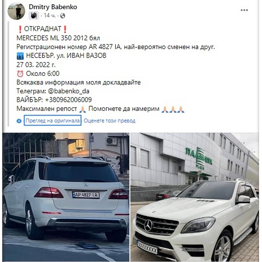Click the waving hand badge icon
This screenshot has width=262, height=262.
pos(34,16)
